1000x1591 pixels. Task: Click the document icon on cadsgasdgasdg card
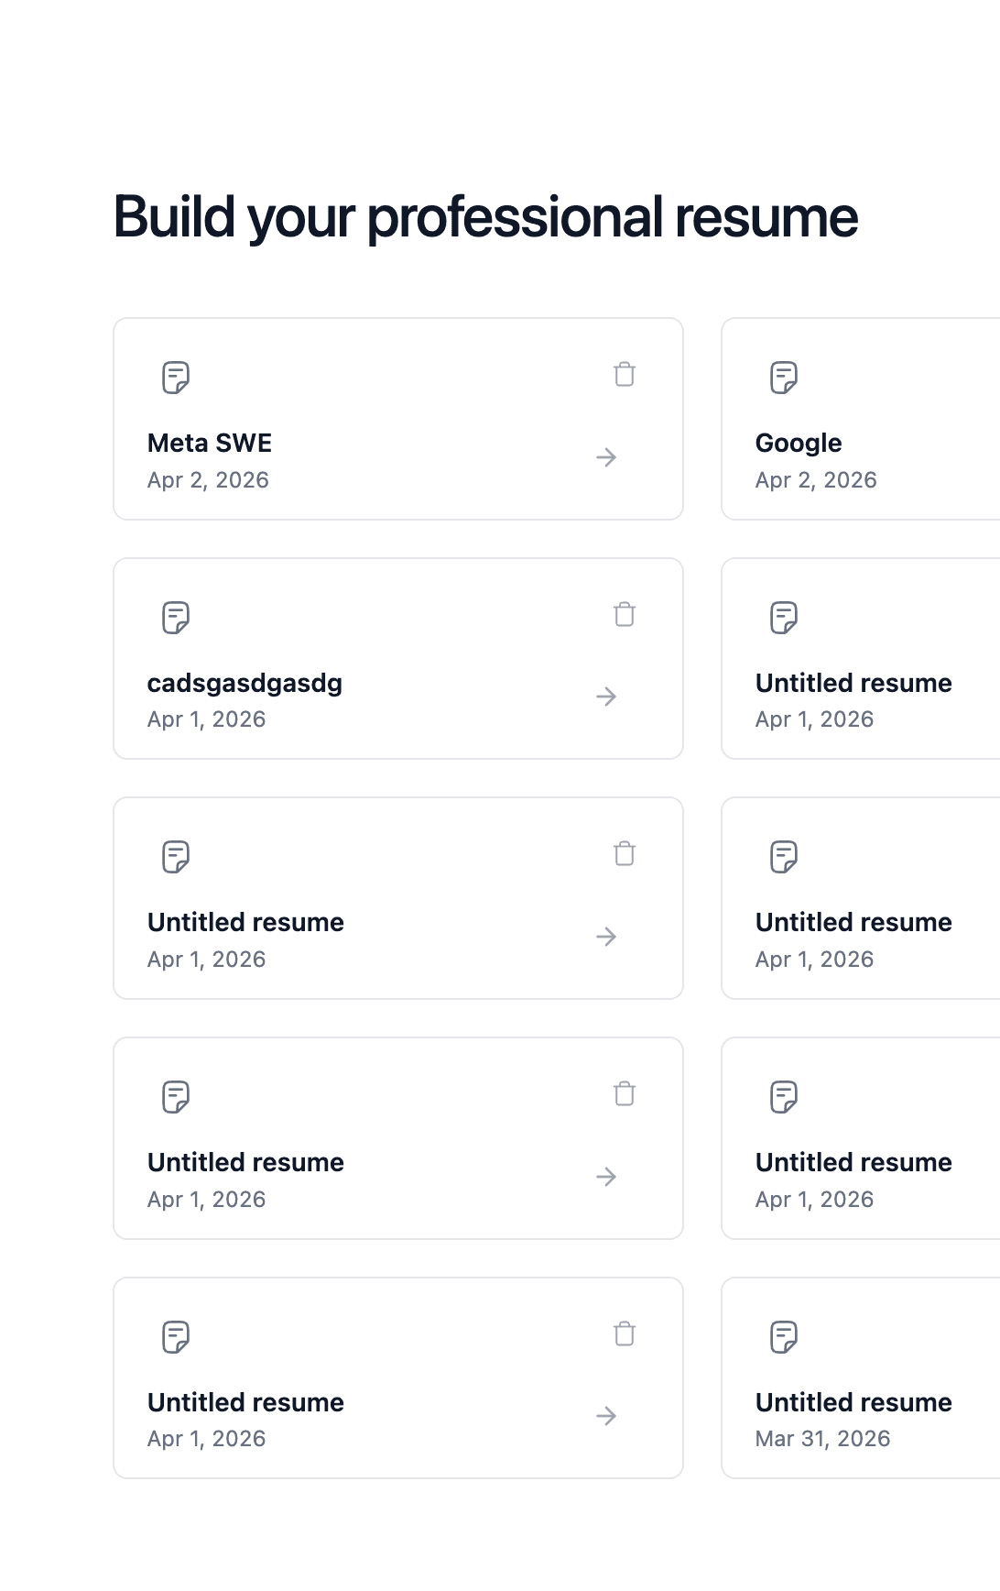176,617
